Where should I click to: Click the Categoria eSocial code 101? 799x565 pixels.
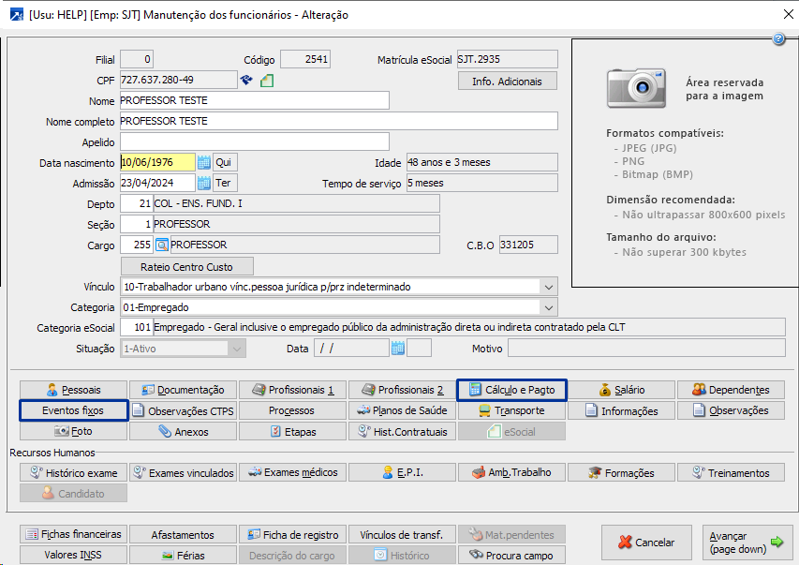click(137, 327)
